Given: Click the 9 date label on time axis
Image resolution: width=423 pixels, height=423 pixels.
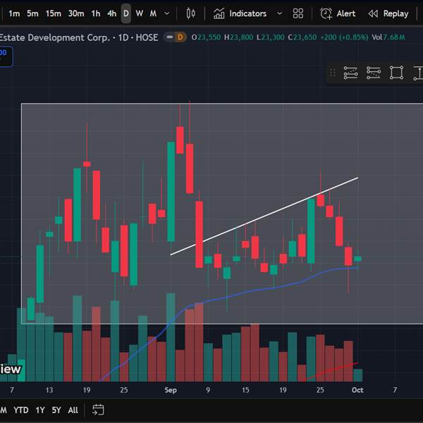Looking at the screenshot, I should coord(208,390).
